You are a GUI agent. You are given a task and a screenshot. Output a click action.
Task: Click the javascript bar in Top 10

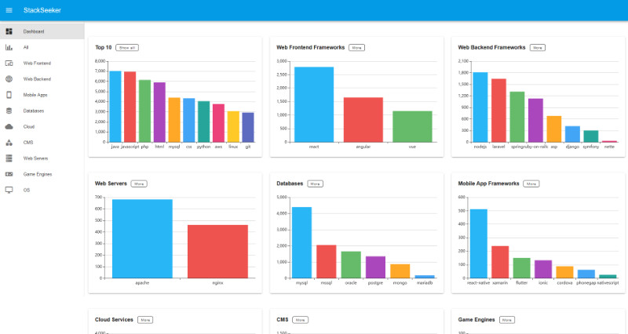tap(130, 107)
